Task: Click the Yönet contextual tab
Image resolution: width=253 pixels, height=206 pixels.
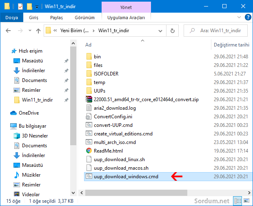Action: [126, 7]
